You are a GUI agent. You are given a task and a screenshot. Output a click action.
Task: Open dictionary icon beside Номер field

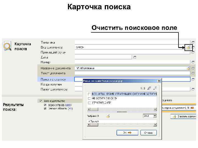point(193,62)
